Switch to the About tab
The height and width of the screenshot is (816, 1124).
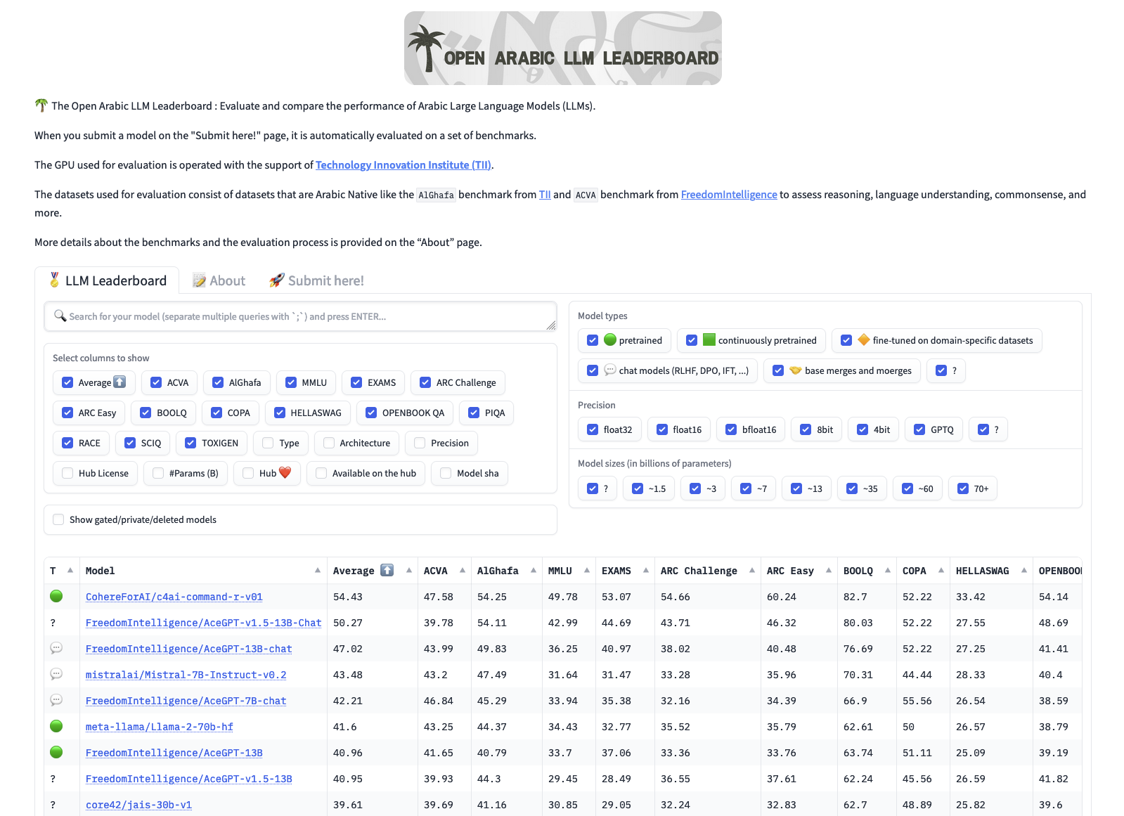[x=219, y=280]
